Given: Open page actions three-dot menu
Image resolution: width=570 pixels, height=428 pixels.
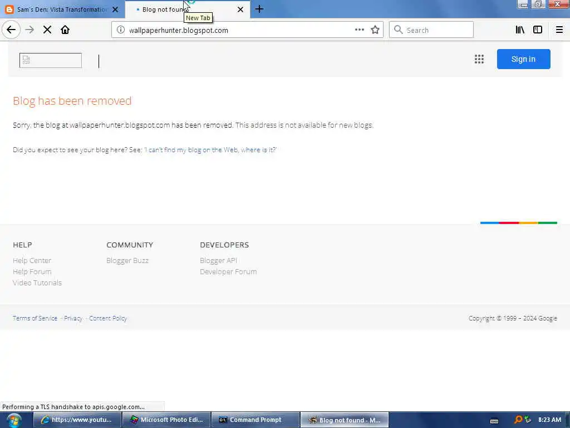Looking at the screenshot, I should tap(359, 30).
